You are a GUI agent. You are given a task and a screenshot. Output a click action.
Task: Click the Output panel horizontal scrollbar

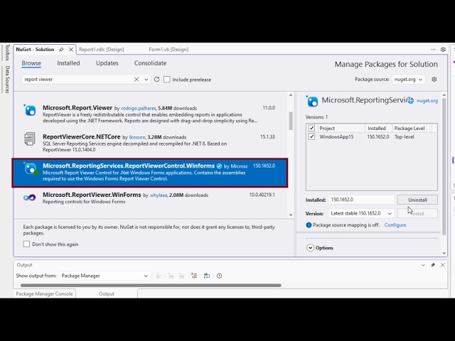coord(151,286)
